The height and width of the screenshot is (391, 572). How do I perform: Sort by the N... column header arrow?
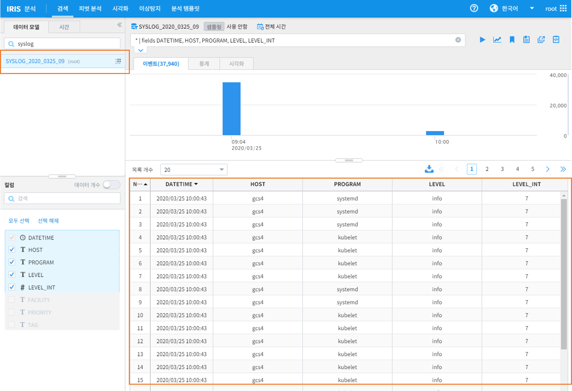tap(146, 184)
